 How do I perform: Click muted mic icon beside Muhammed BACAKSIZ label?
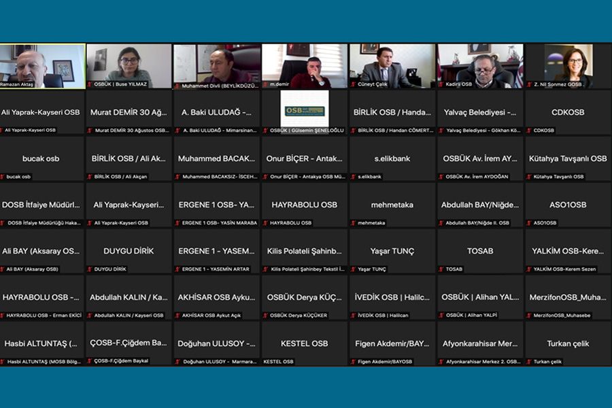click(x=178, y=177)
